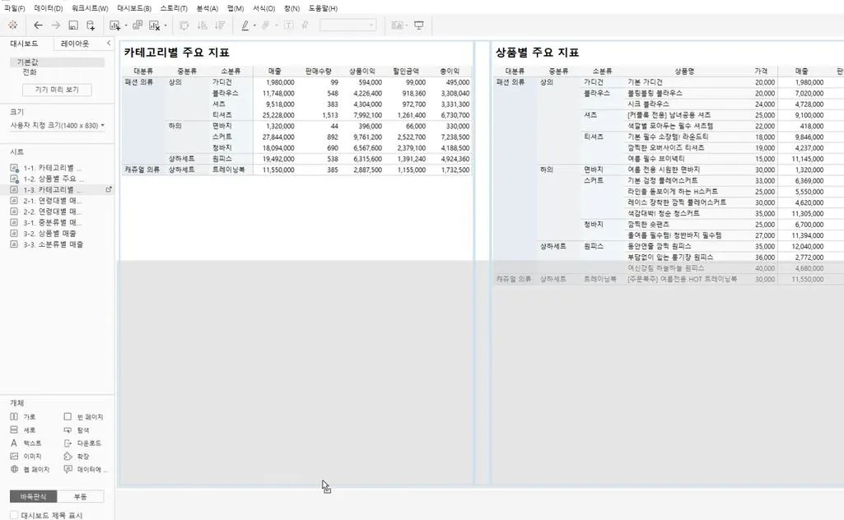Open the 워크시트(W) menu
The image size is (844, 520).
pos(90,8)
